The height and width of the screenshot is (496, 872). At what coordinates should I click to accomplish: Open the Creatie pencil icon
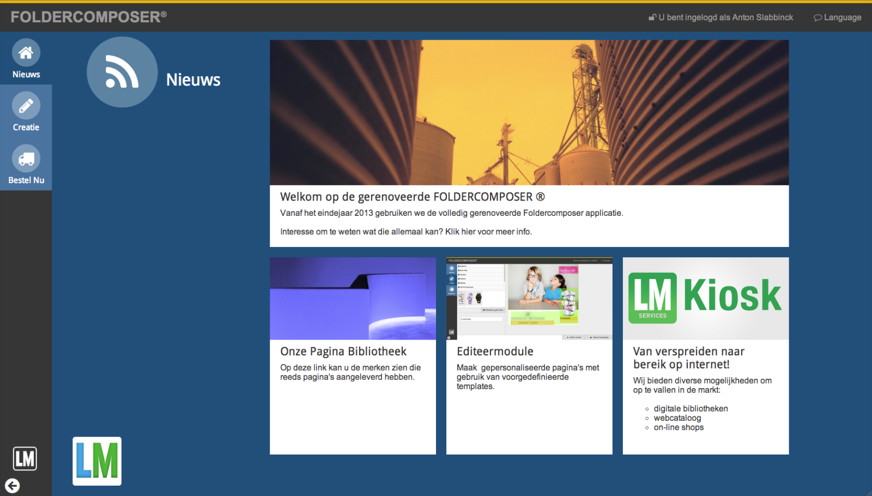26,106
